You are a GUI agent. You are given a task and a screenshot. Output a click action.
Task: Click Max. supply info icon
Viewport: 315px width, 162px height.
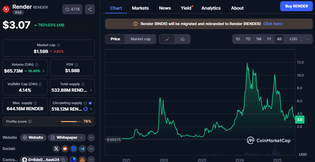pos(35,103)
